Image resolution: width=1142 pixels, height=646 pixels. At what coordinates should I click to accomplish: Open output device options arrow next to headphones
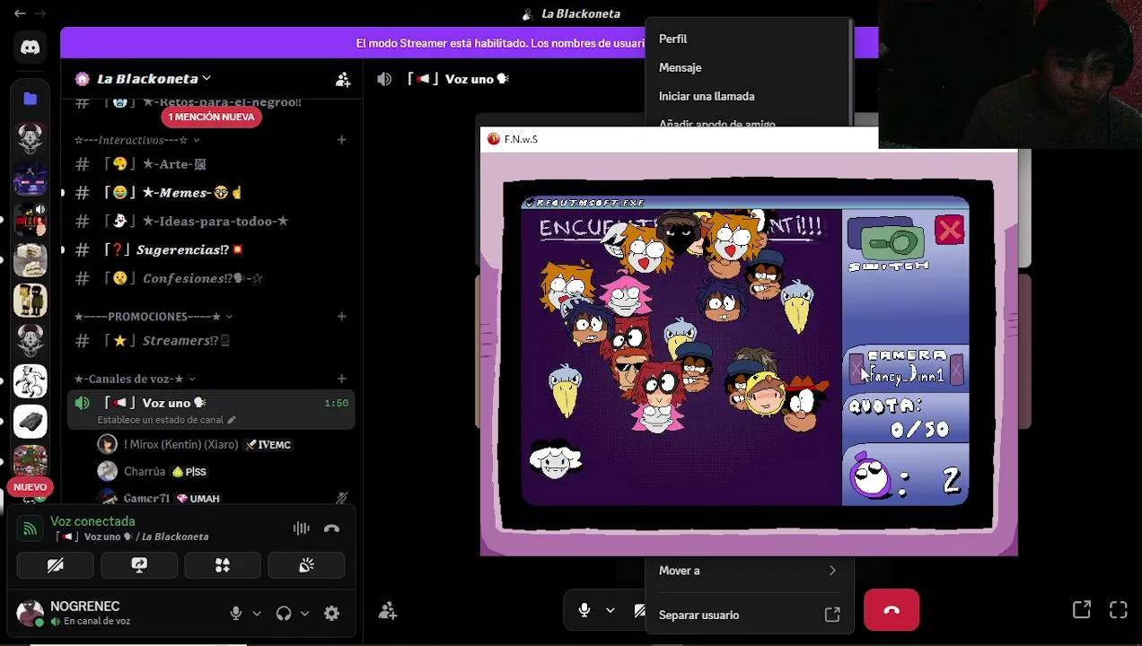(304, 614)
